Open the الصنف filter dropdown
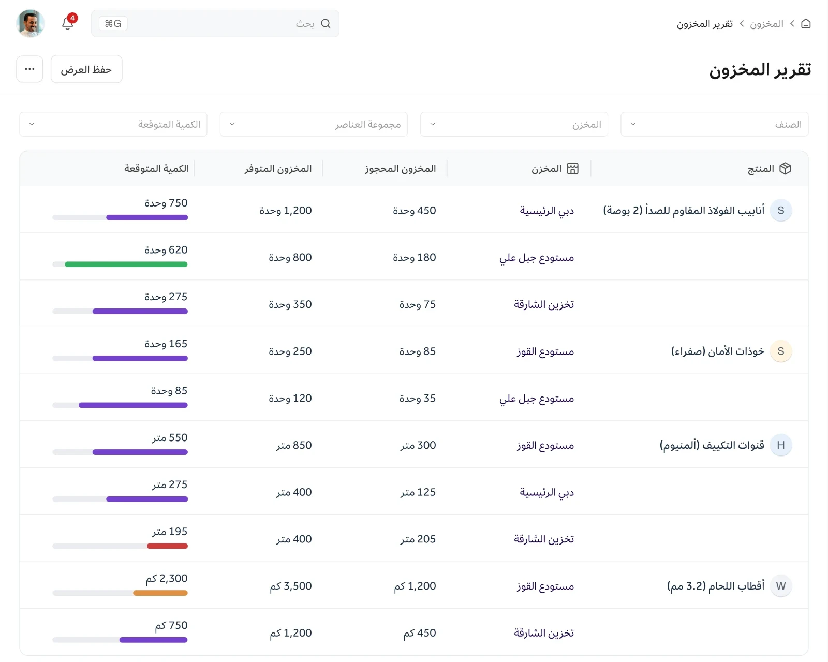 715,124
